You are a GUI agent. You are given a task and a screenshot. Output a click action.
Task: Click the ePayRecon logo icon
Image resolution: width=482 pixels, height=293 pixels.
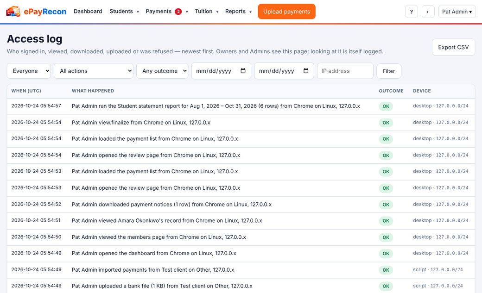pos(13,12)
